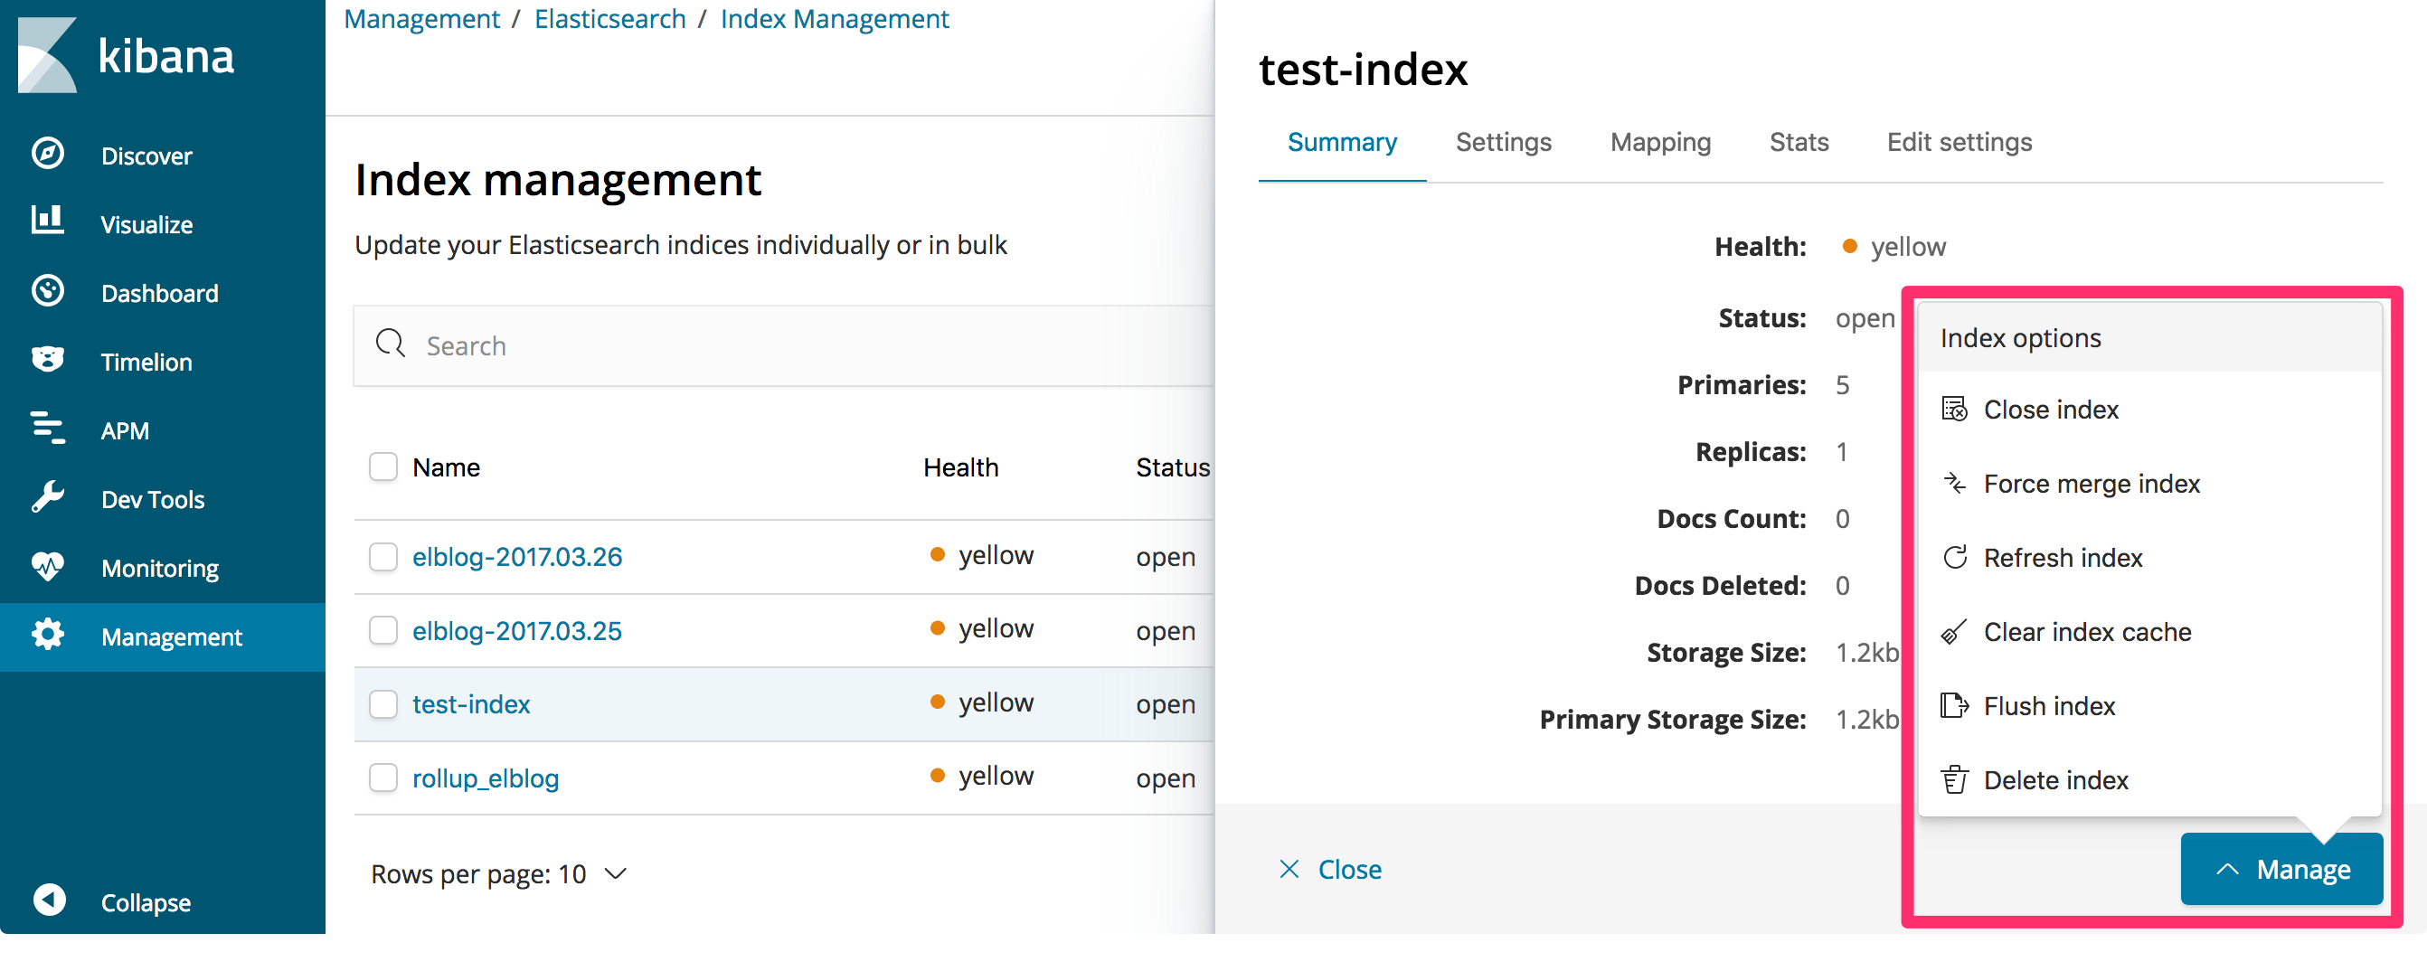Image resolution: width=2427 pixels, height=971 pixels.
Task: Click the Force merge index icon
Action: click(1954, 483)
